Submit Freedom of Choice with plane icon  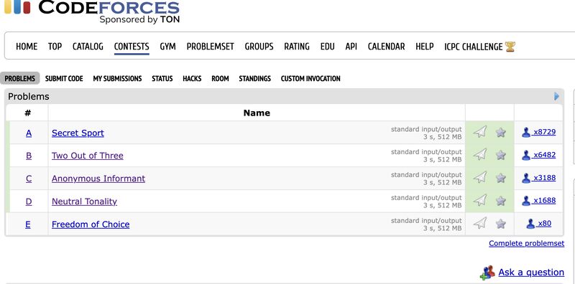point(479,223)
